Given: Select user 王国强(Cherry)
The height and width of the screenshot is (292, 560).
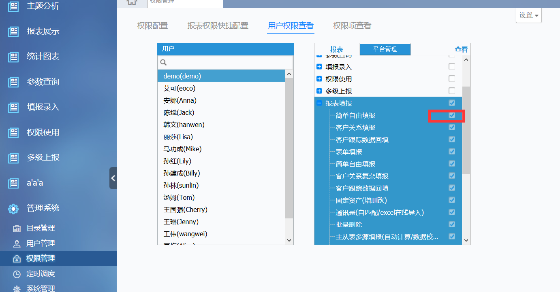Looking at the screenshot, I should point(221,209).
